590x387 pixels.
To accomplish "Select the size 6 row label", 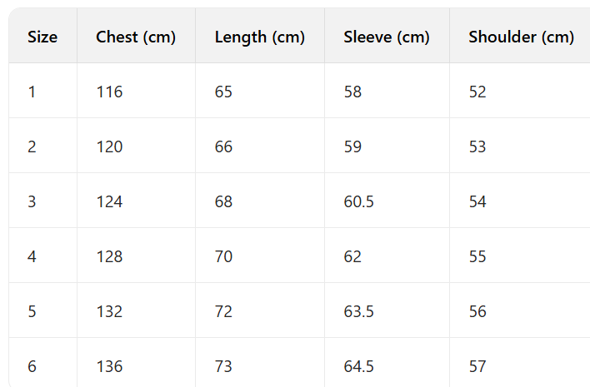I will [32, 366].
